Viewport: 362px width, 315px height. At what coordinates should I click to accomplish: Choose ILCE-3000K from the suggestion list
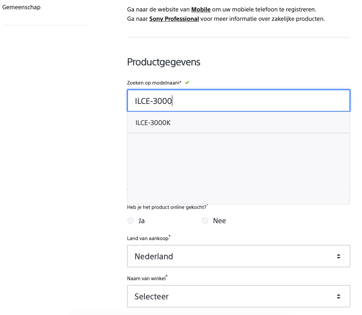(153, 123)
